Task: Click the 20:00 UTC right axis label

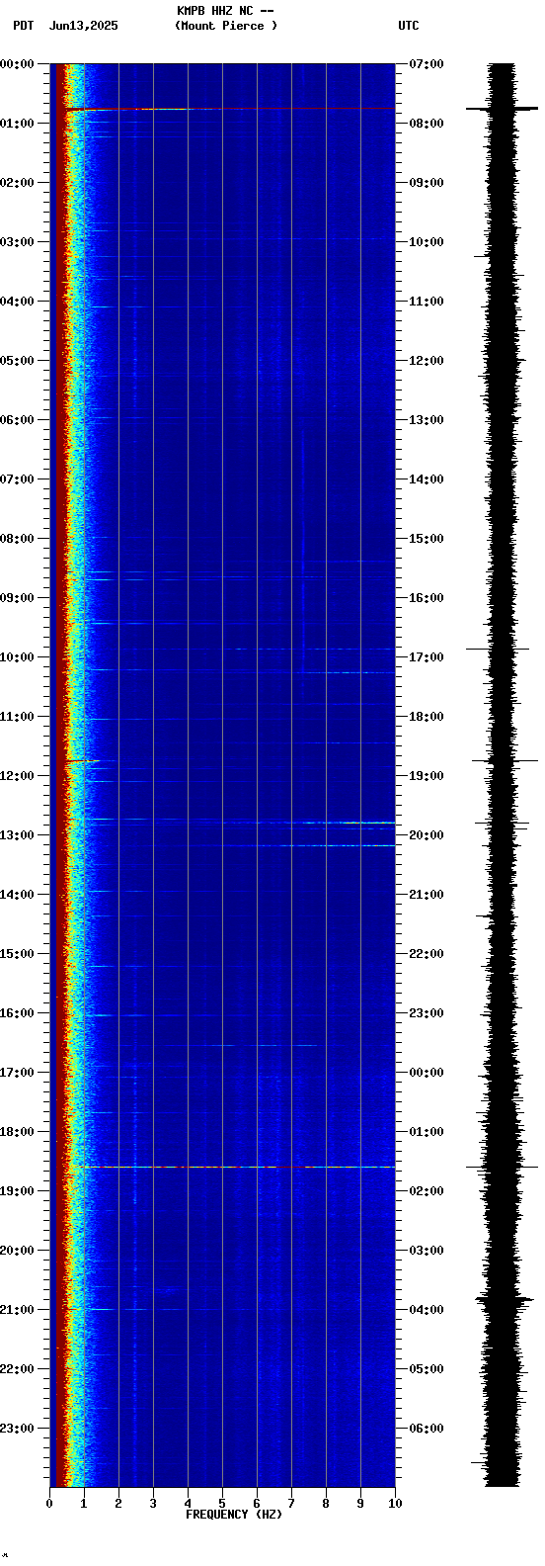Action: click(427, 835)
